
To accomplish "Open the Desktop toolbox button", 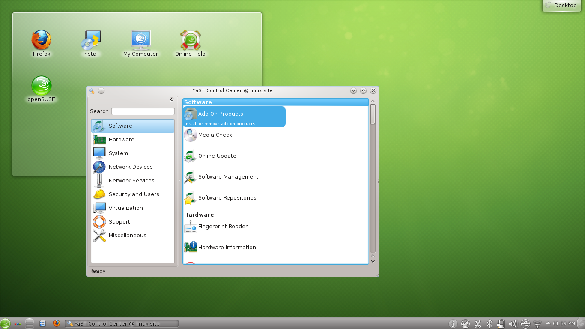I will 561,6.
